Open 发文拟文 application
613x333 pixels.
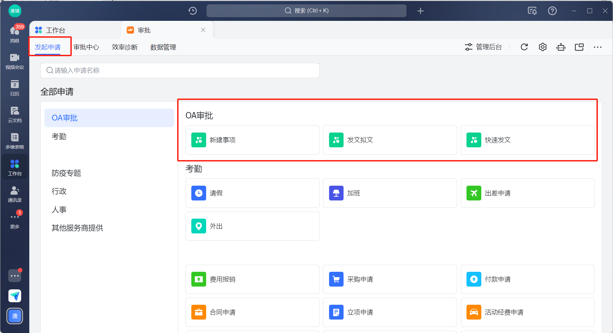(390, 140)
